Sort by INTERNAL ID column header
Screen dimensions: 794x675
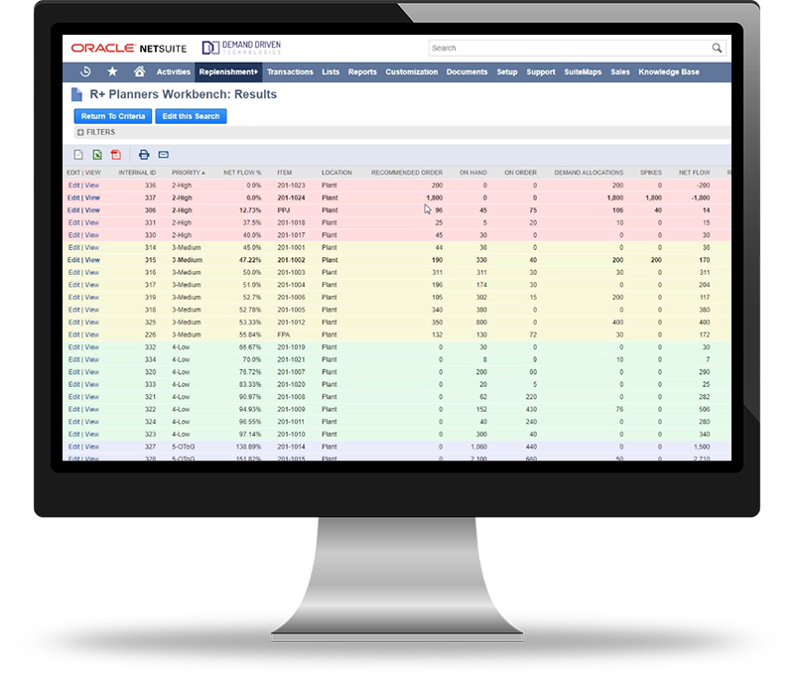coord(137,173)
